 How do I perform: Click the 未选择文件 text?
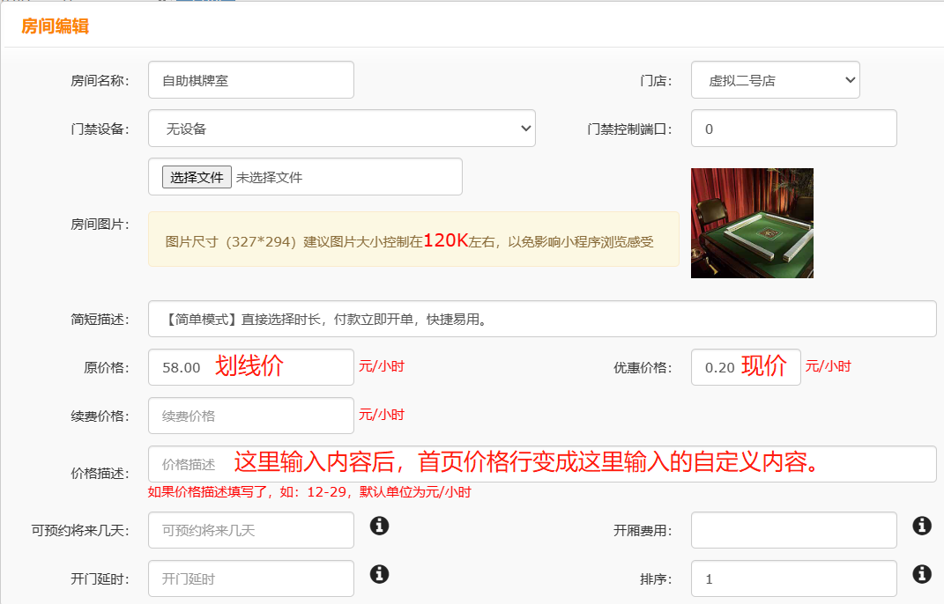tap(269, 178)
